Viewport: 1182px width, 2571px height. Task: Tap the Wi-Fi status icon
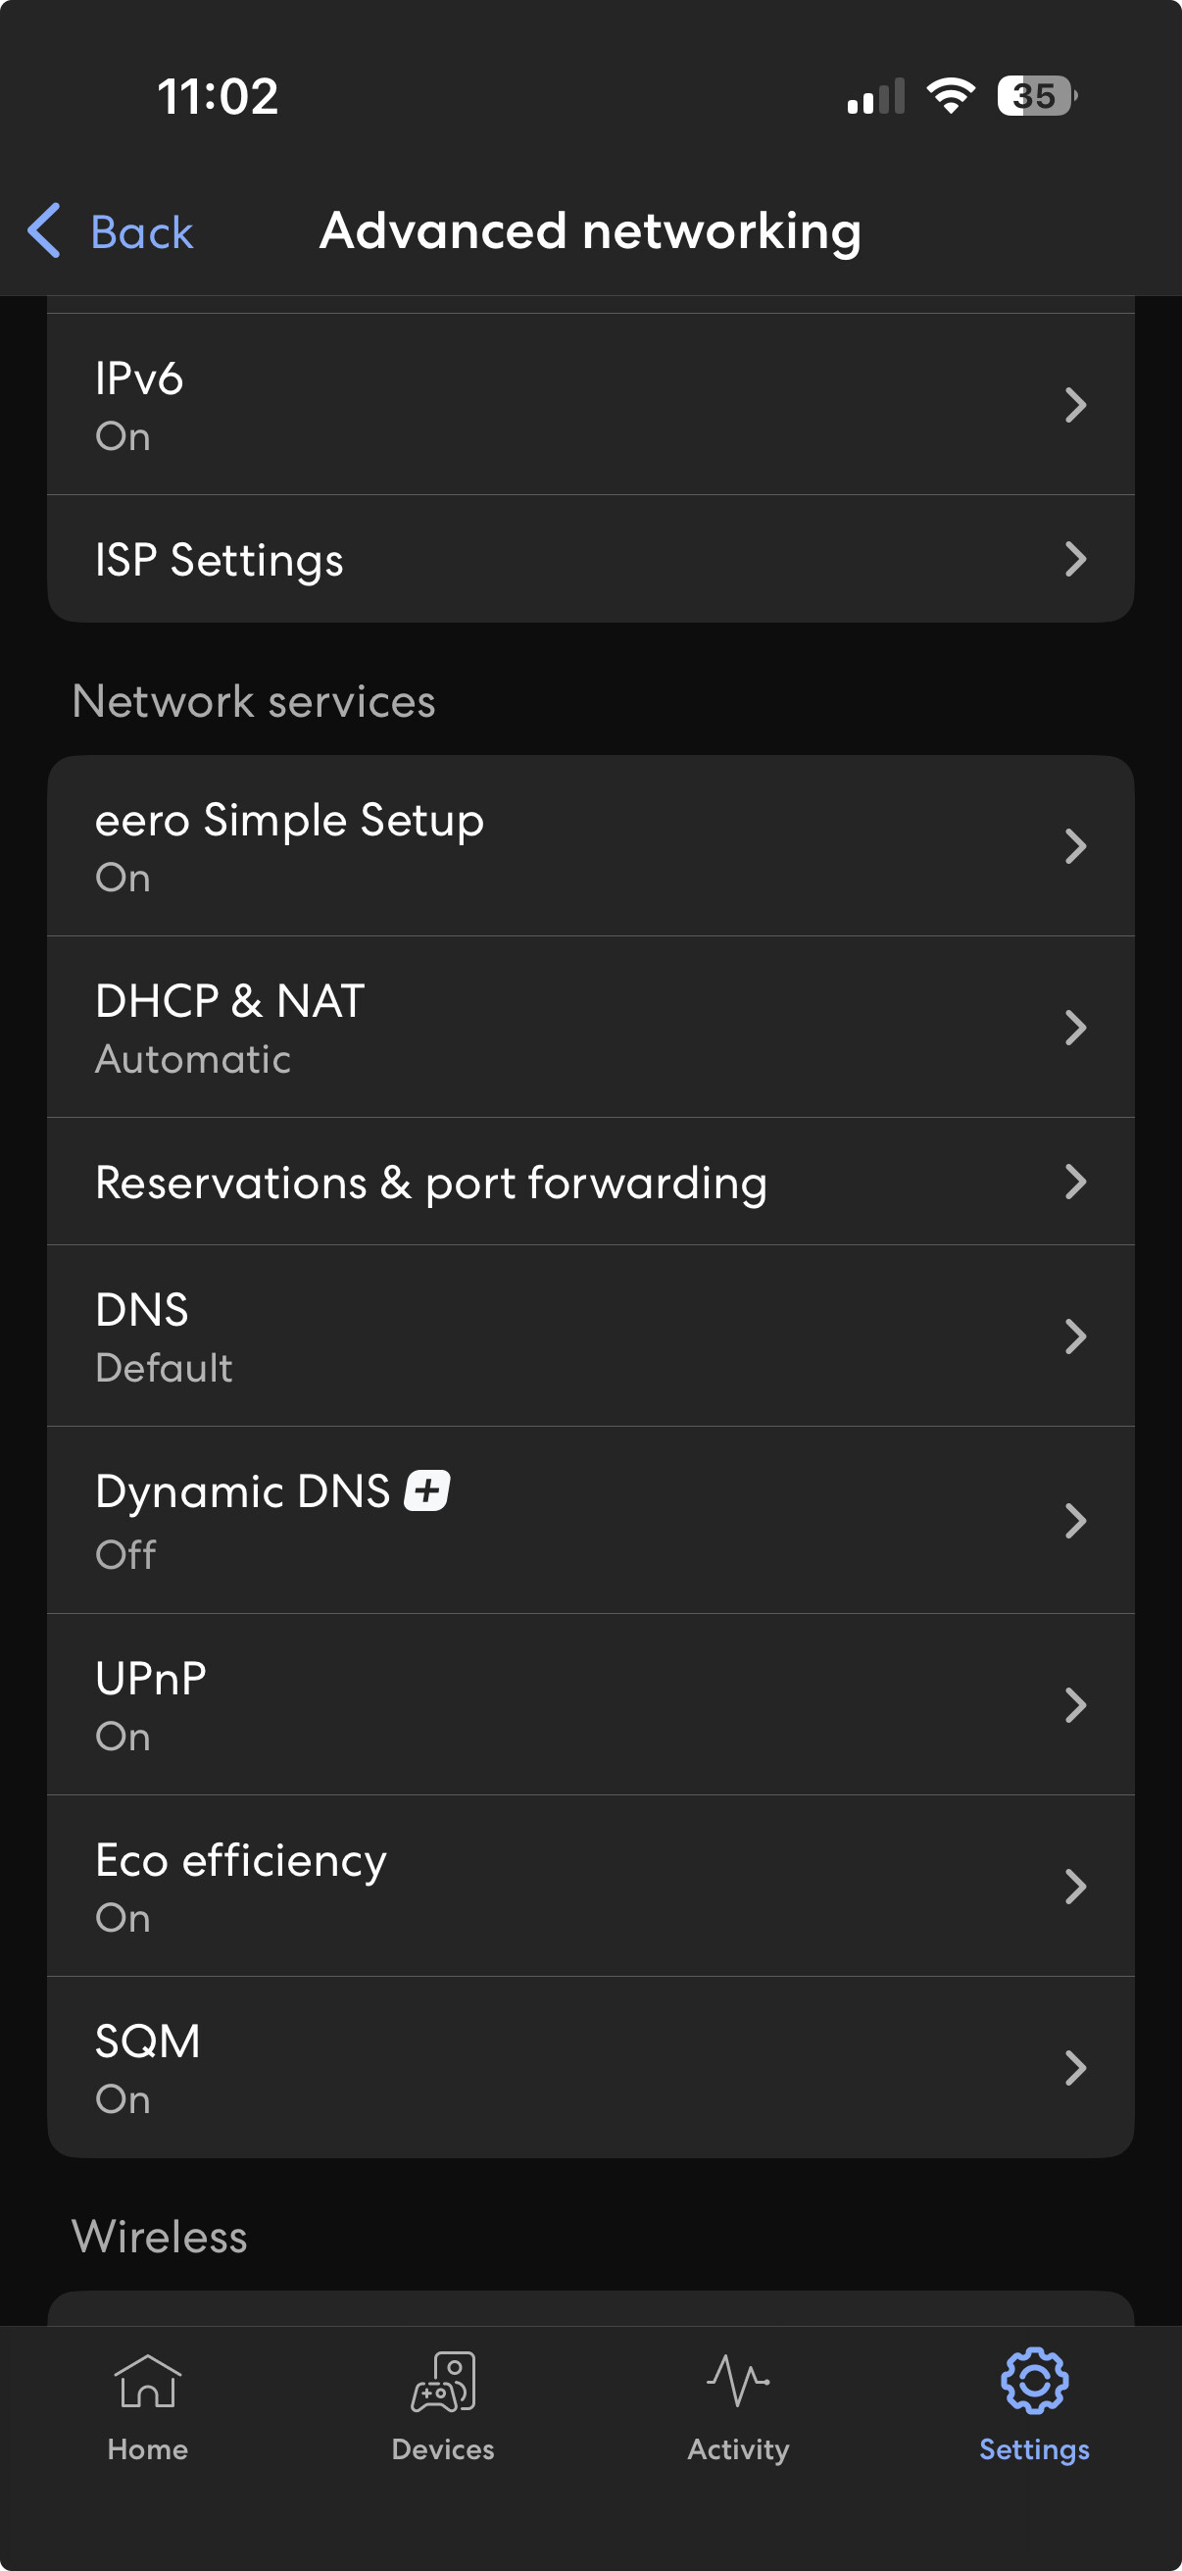951,96
